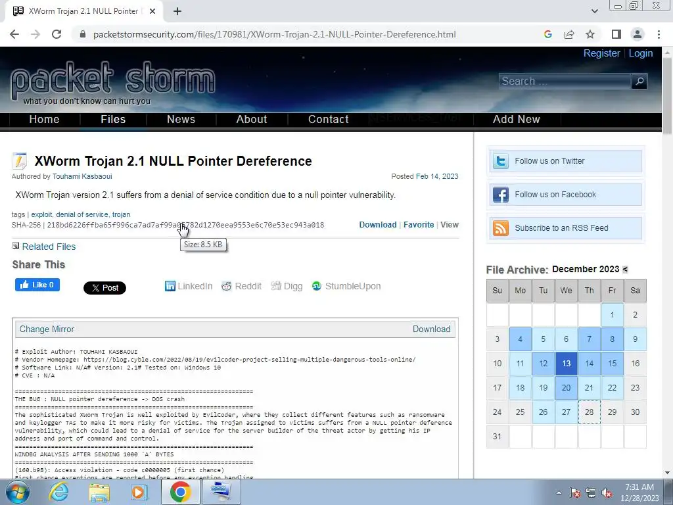Click the browser forward arrow
The image size is (673, 505).
pyautogui.click(x=35, y=34)
